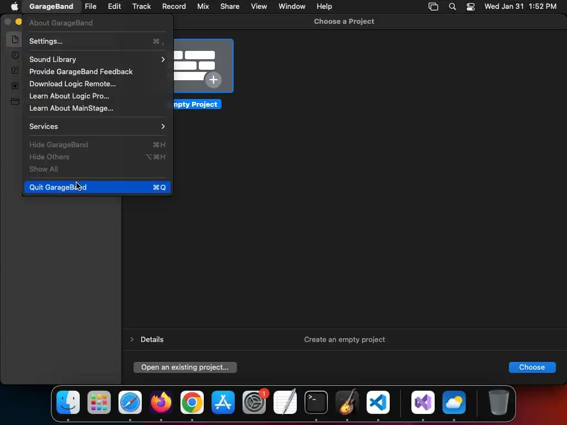
Task: Expand the Details disclosure triangle
Action: (x=132, y=339)
